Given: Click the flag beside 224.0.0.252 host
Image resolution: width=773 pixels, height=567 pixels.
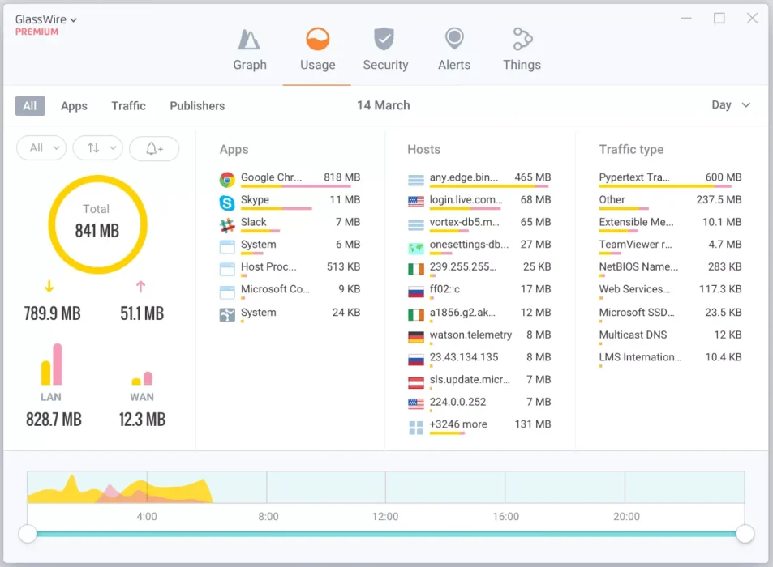Looking at the screenshot, I should pos(416,404).
